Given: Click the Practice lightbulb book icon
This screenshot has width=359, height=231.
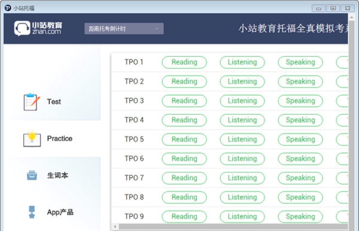Looking at the screenshot, I should click(32, 139).
